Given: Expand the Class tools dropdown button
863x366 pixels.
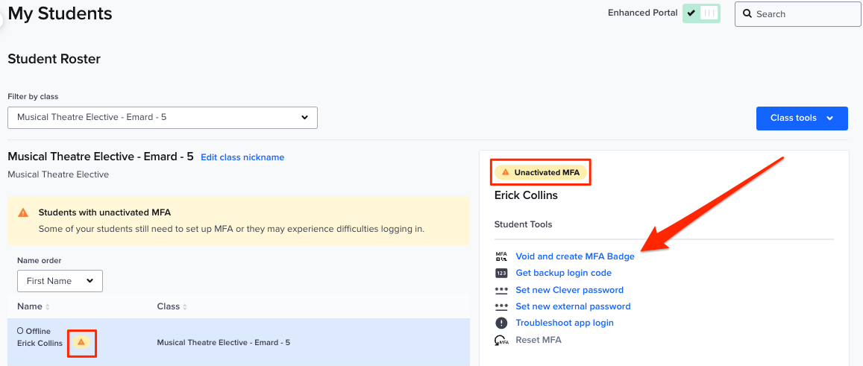Looking at the screenshot, I should (801, 119).
